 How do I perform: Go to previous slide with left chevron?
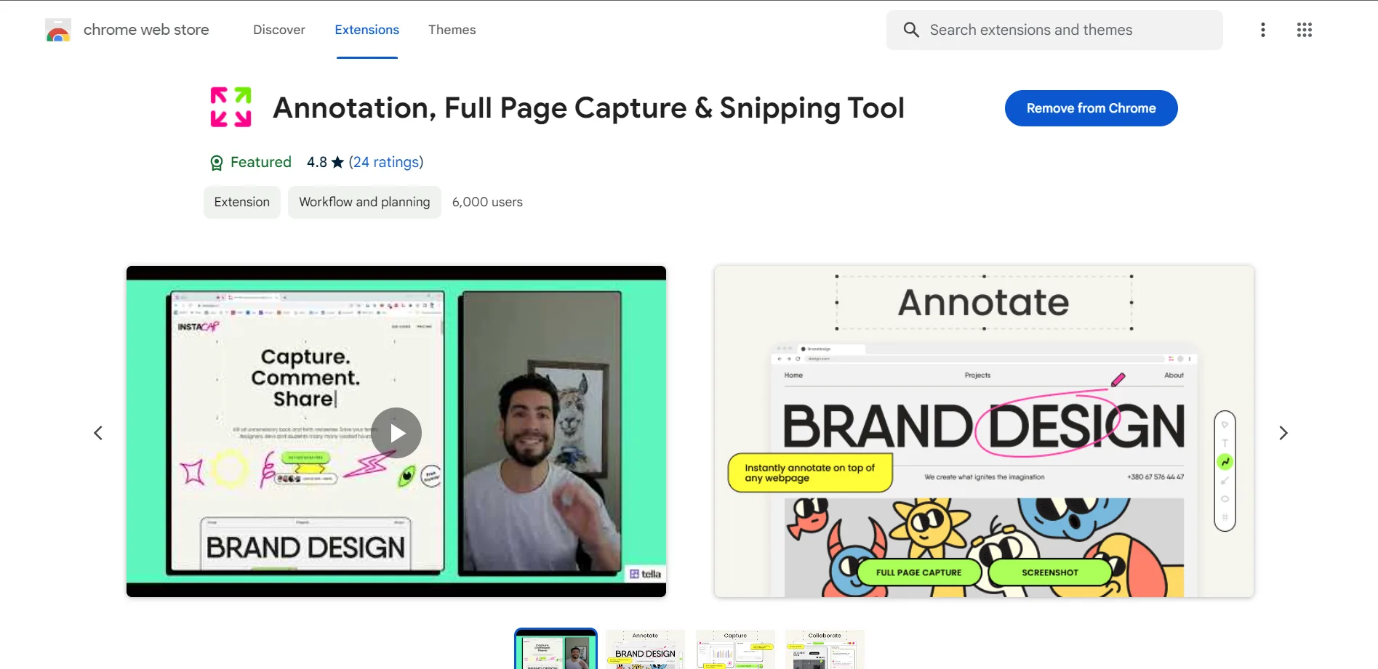(98, 433)
